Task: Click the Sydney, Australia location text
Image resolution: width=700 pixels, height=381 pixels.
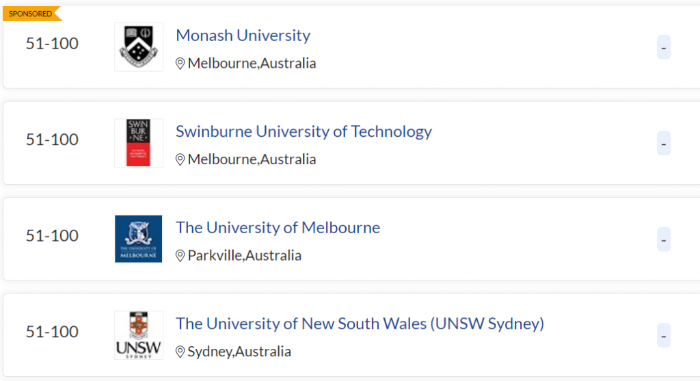Action: point(239,352)
